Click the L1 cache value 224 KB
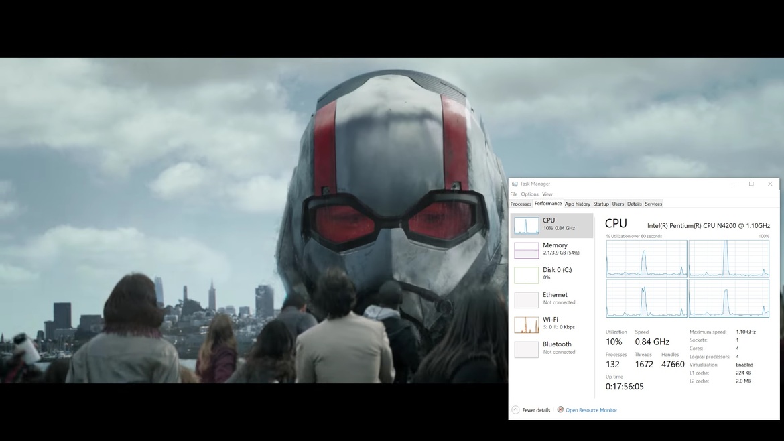The height and width of the screenshot is (441, 784). point(744,373)
